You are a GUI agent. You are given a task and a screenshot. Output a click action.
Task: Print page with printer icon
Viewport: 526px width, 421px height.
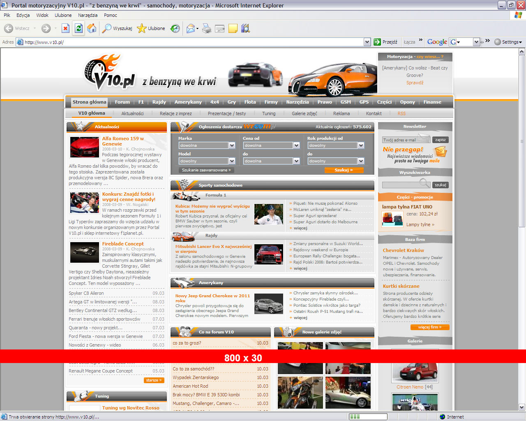[x=207, y=28]
